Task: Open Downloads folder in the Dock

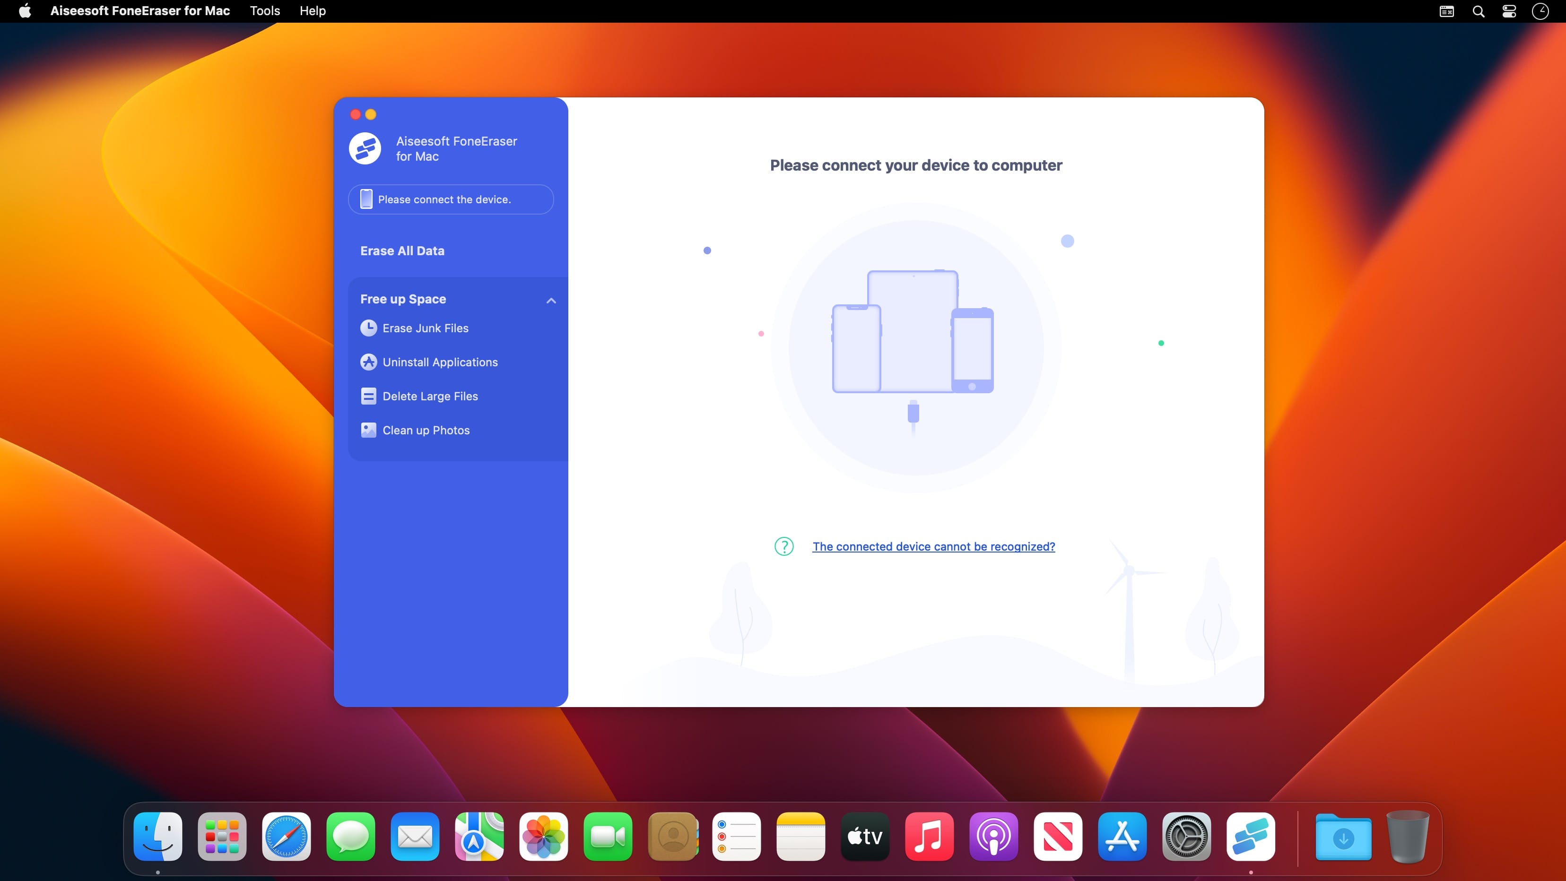Action: pyautogui.click(x=1343, y=837)
